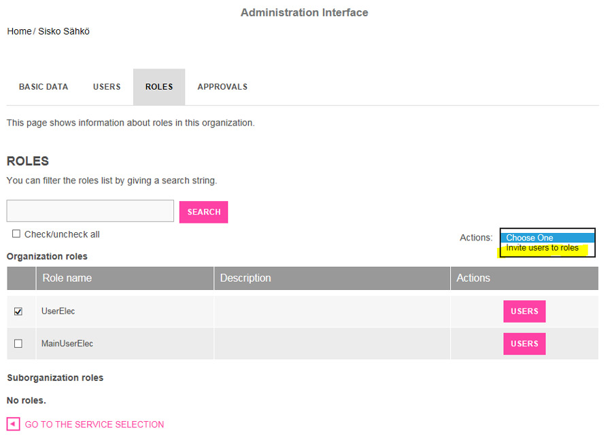Click the back arrow icon beside service selection
612x436 pixels.
coord(13,424)
